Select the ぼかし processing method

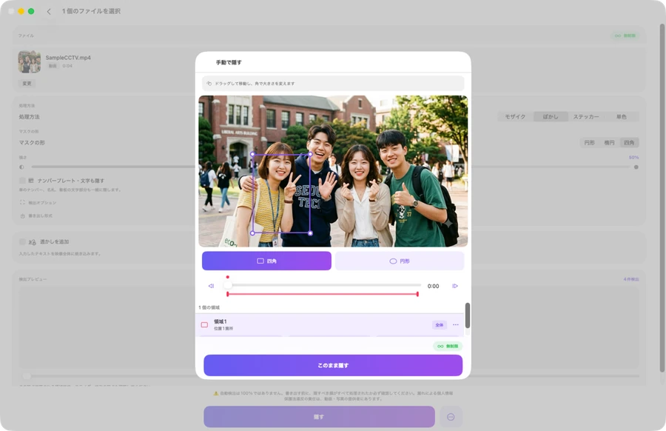[x=551, y=117]
